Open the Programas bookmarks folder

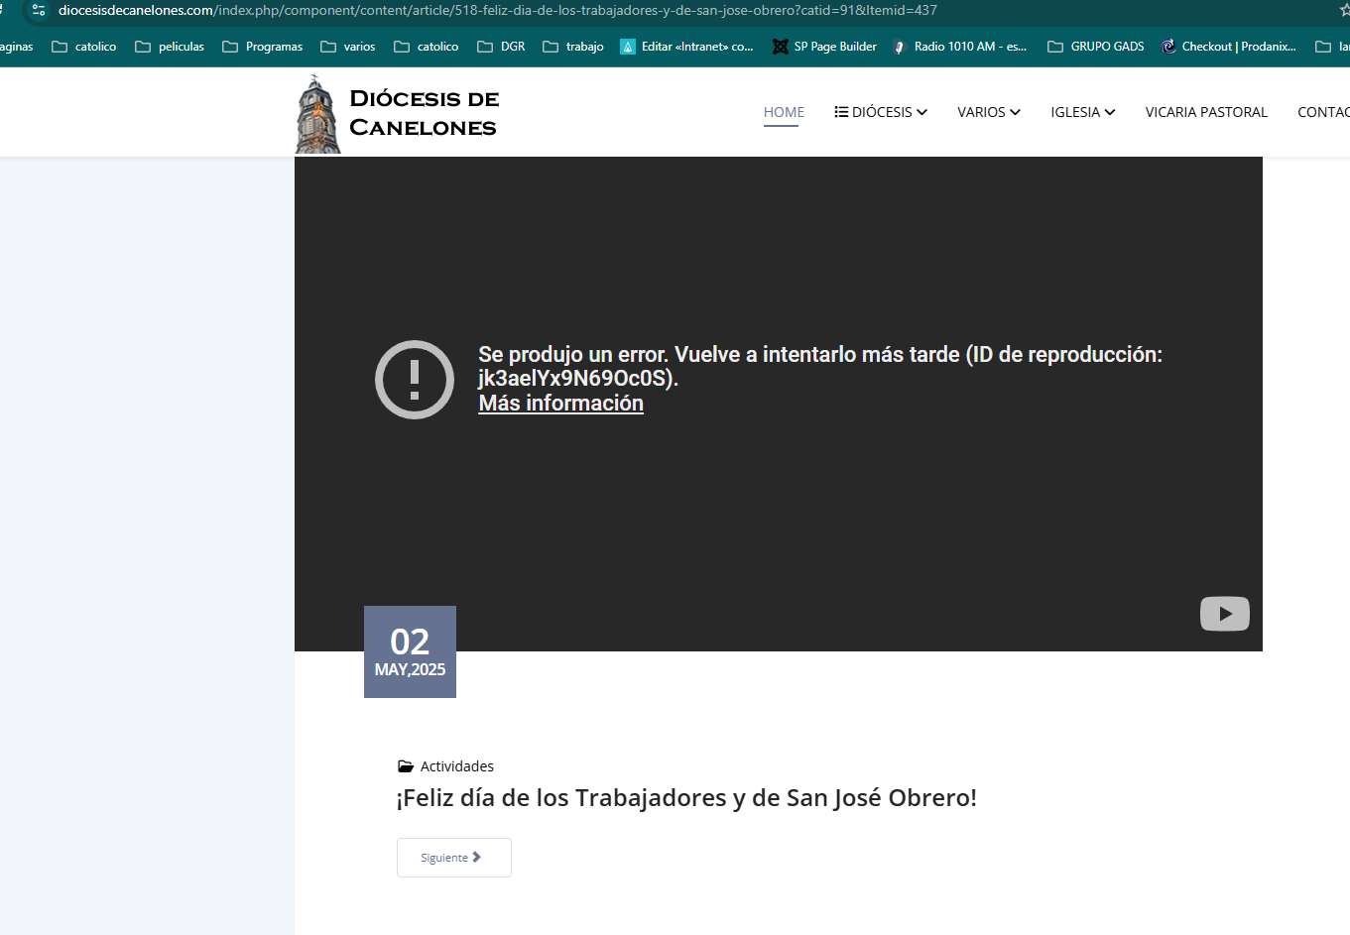coord(263,47)
